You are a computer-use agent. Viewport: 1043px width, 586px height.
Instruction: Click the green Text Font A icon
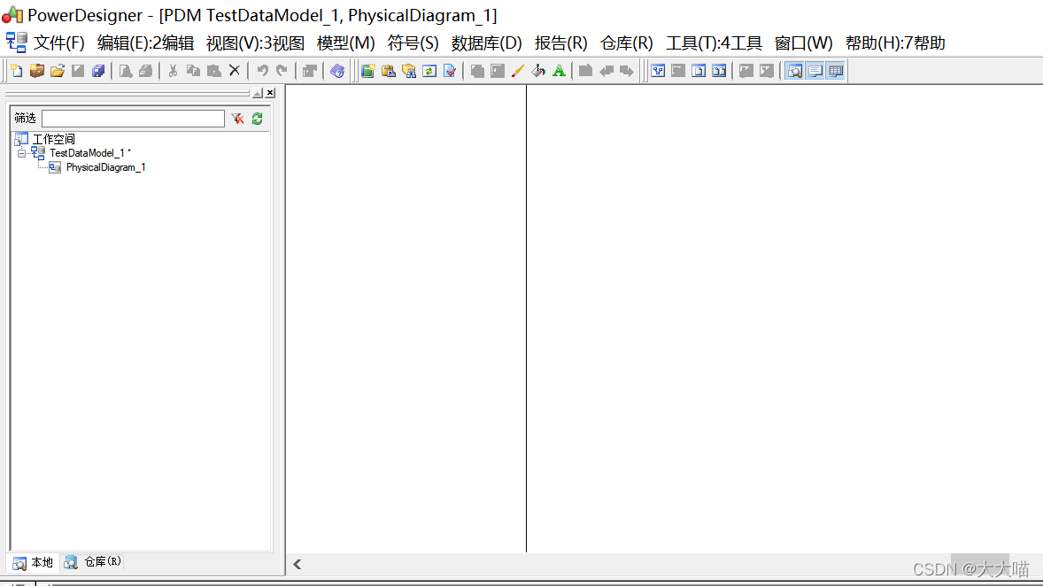pos(559,71)
